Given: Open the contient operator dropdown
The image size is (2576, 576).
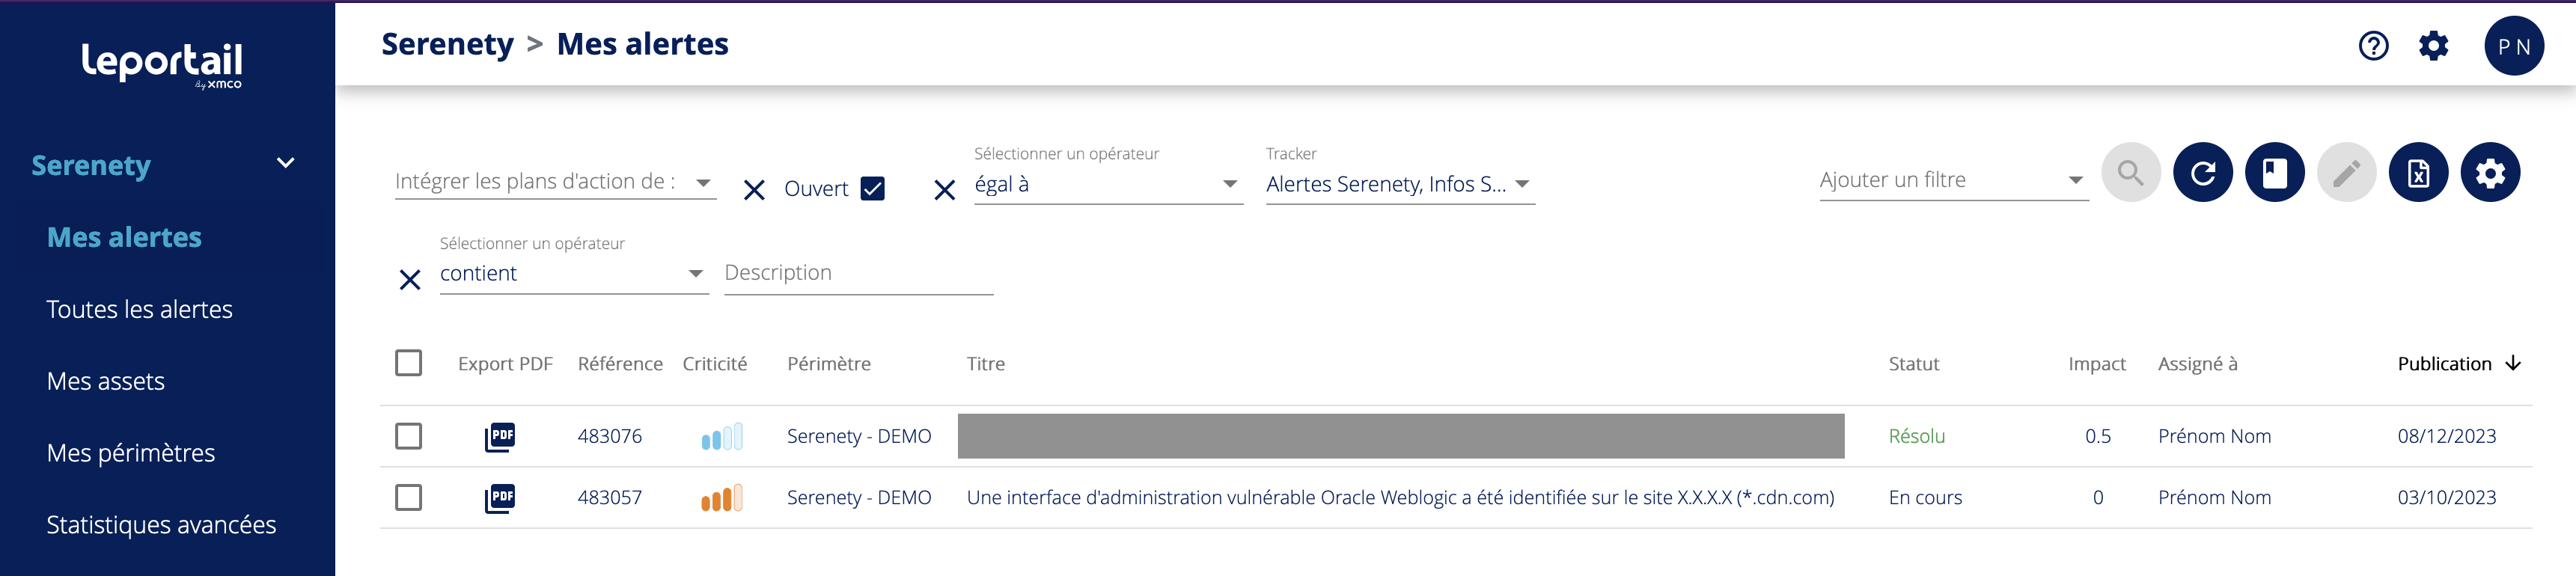Looking at the screenshot, I should pos(572,274).
